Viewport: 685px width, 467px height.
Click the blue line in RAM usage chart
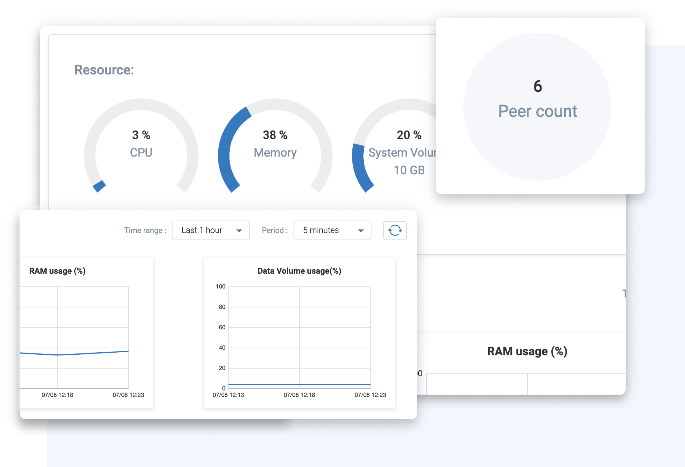[92, 353]
